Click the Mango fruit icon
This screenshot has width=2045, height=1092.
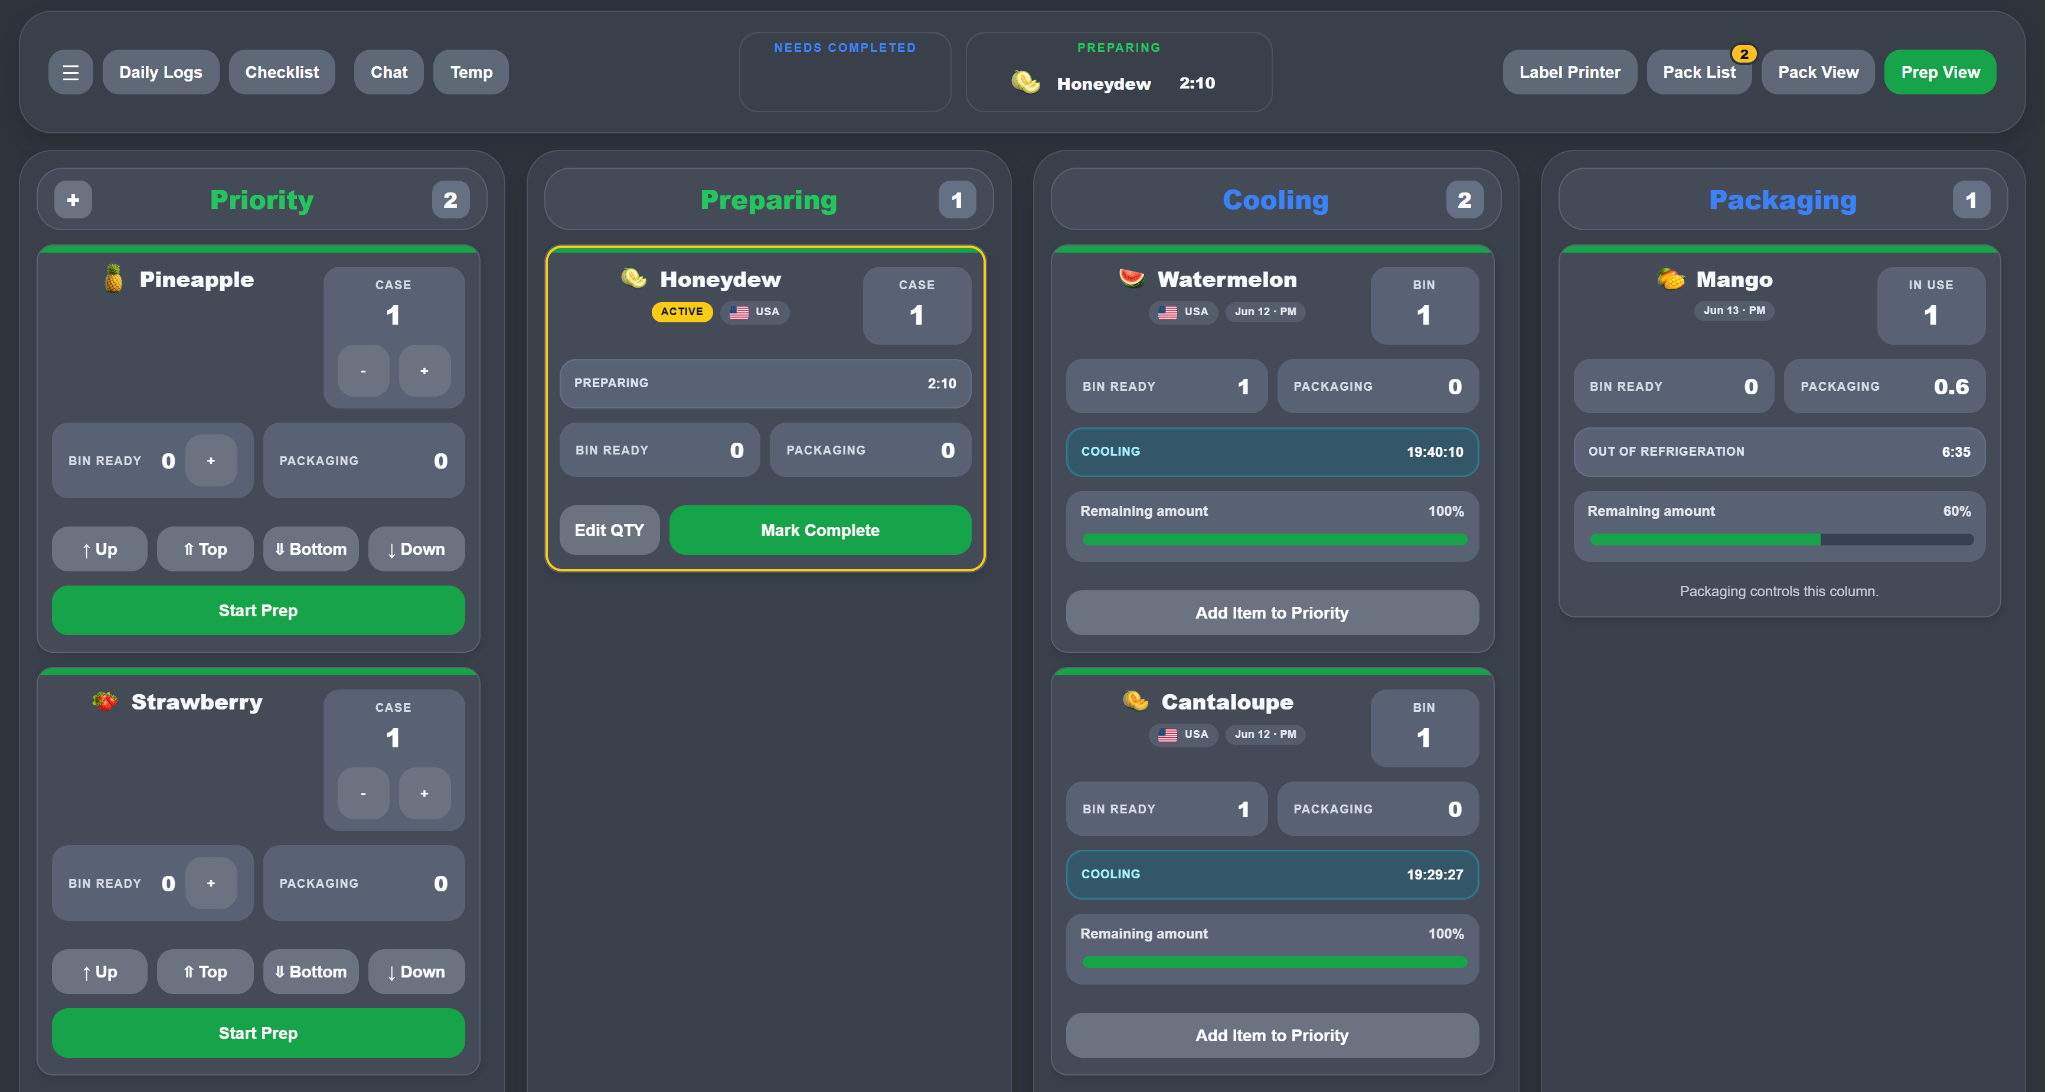coord(1670,279)
